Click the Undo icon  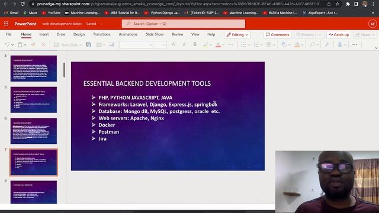(x=7, y=45)
